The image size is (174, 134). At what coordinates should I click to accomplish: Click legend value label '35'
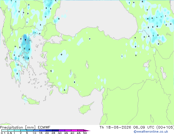click(66, 133)
